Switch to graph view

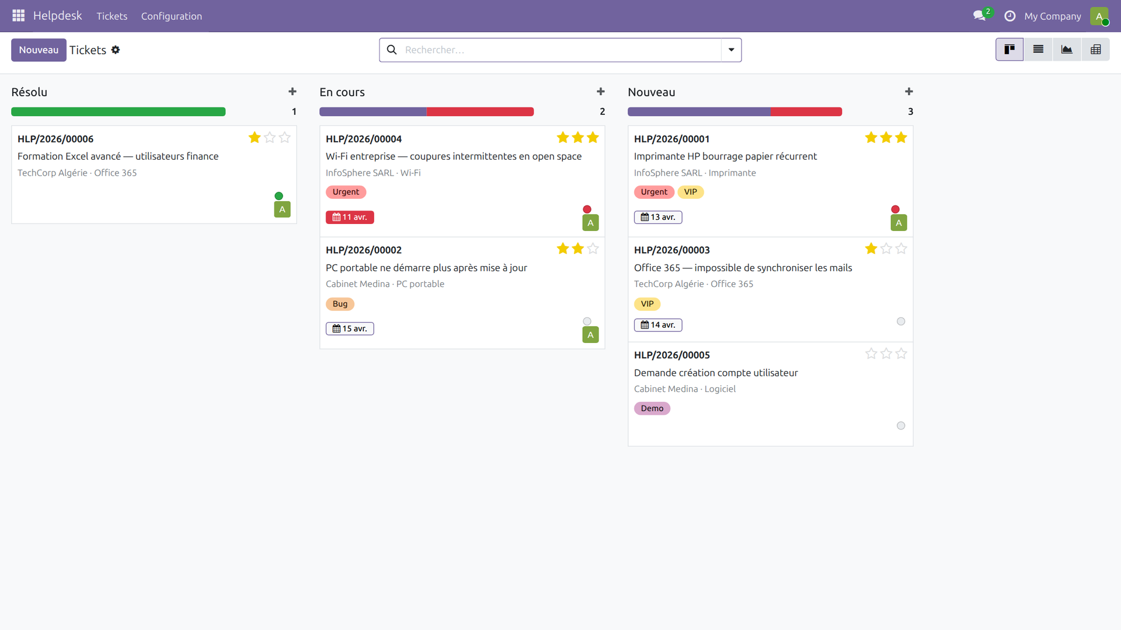[x=1067, y=50]
